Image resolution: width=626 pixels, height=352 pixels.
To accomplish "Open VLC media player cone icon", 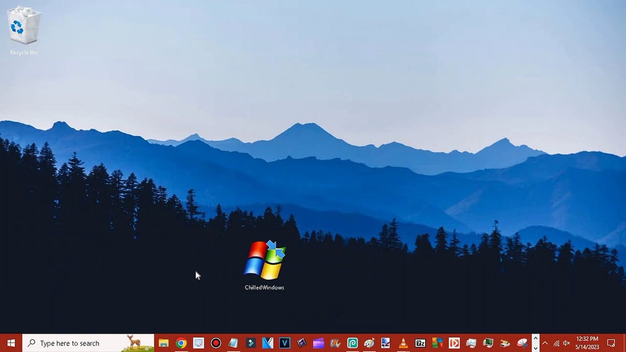I will pyautogui.click(x=403, y=343).
